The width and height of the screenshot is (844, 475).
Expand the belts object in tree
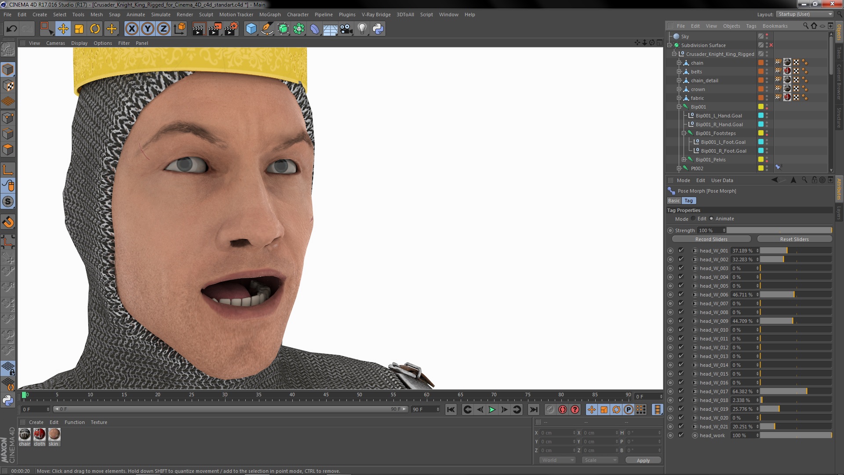click(x=679, y=72)
